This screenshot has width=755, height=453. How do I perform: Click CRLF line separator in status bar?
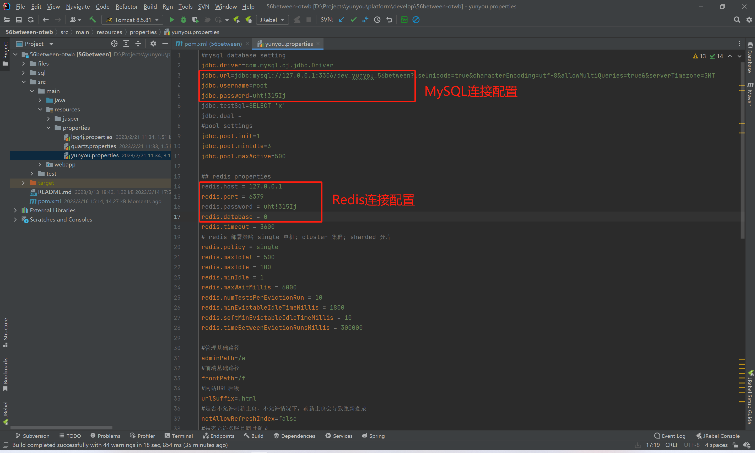tap(672, 445)
